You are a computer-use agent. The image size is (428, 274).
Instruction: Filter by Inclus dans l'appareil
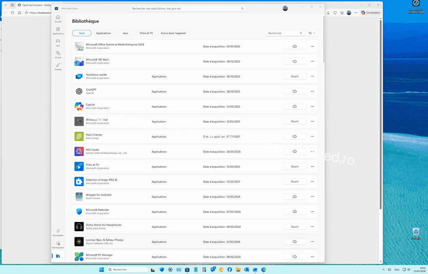173,33
